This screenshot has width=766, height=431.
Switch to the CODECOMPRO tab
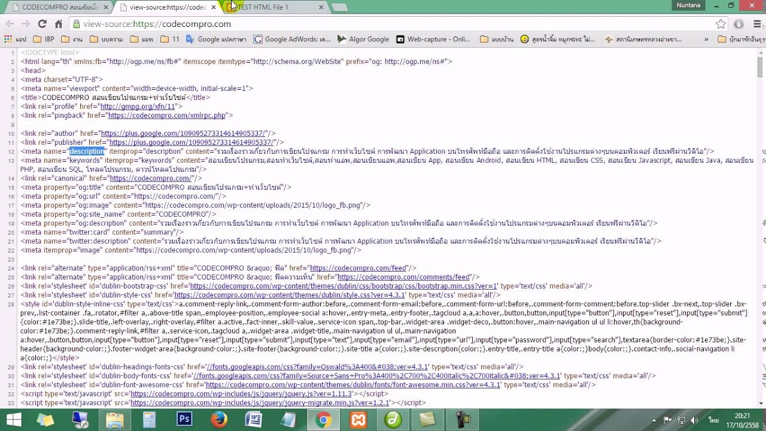click(x=59, y=7)
